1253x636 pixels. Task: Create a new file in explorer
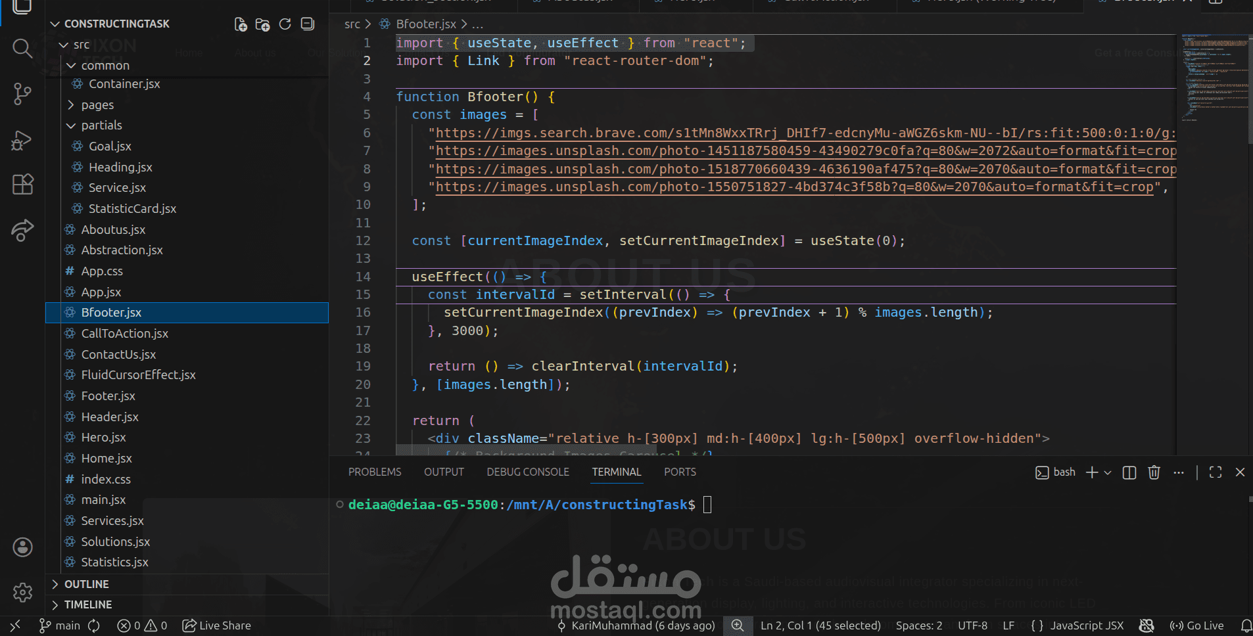click(x=241, y=24)
